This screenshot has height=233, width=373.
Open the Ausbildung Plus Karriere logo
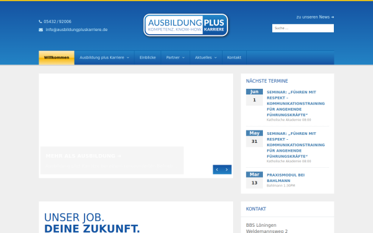tap(186, 25)
